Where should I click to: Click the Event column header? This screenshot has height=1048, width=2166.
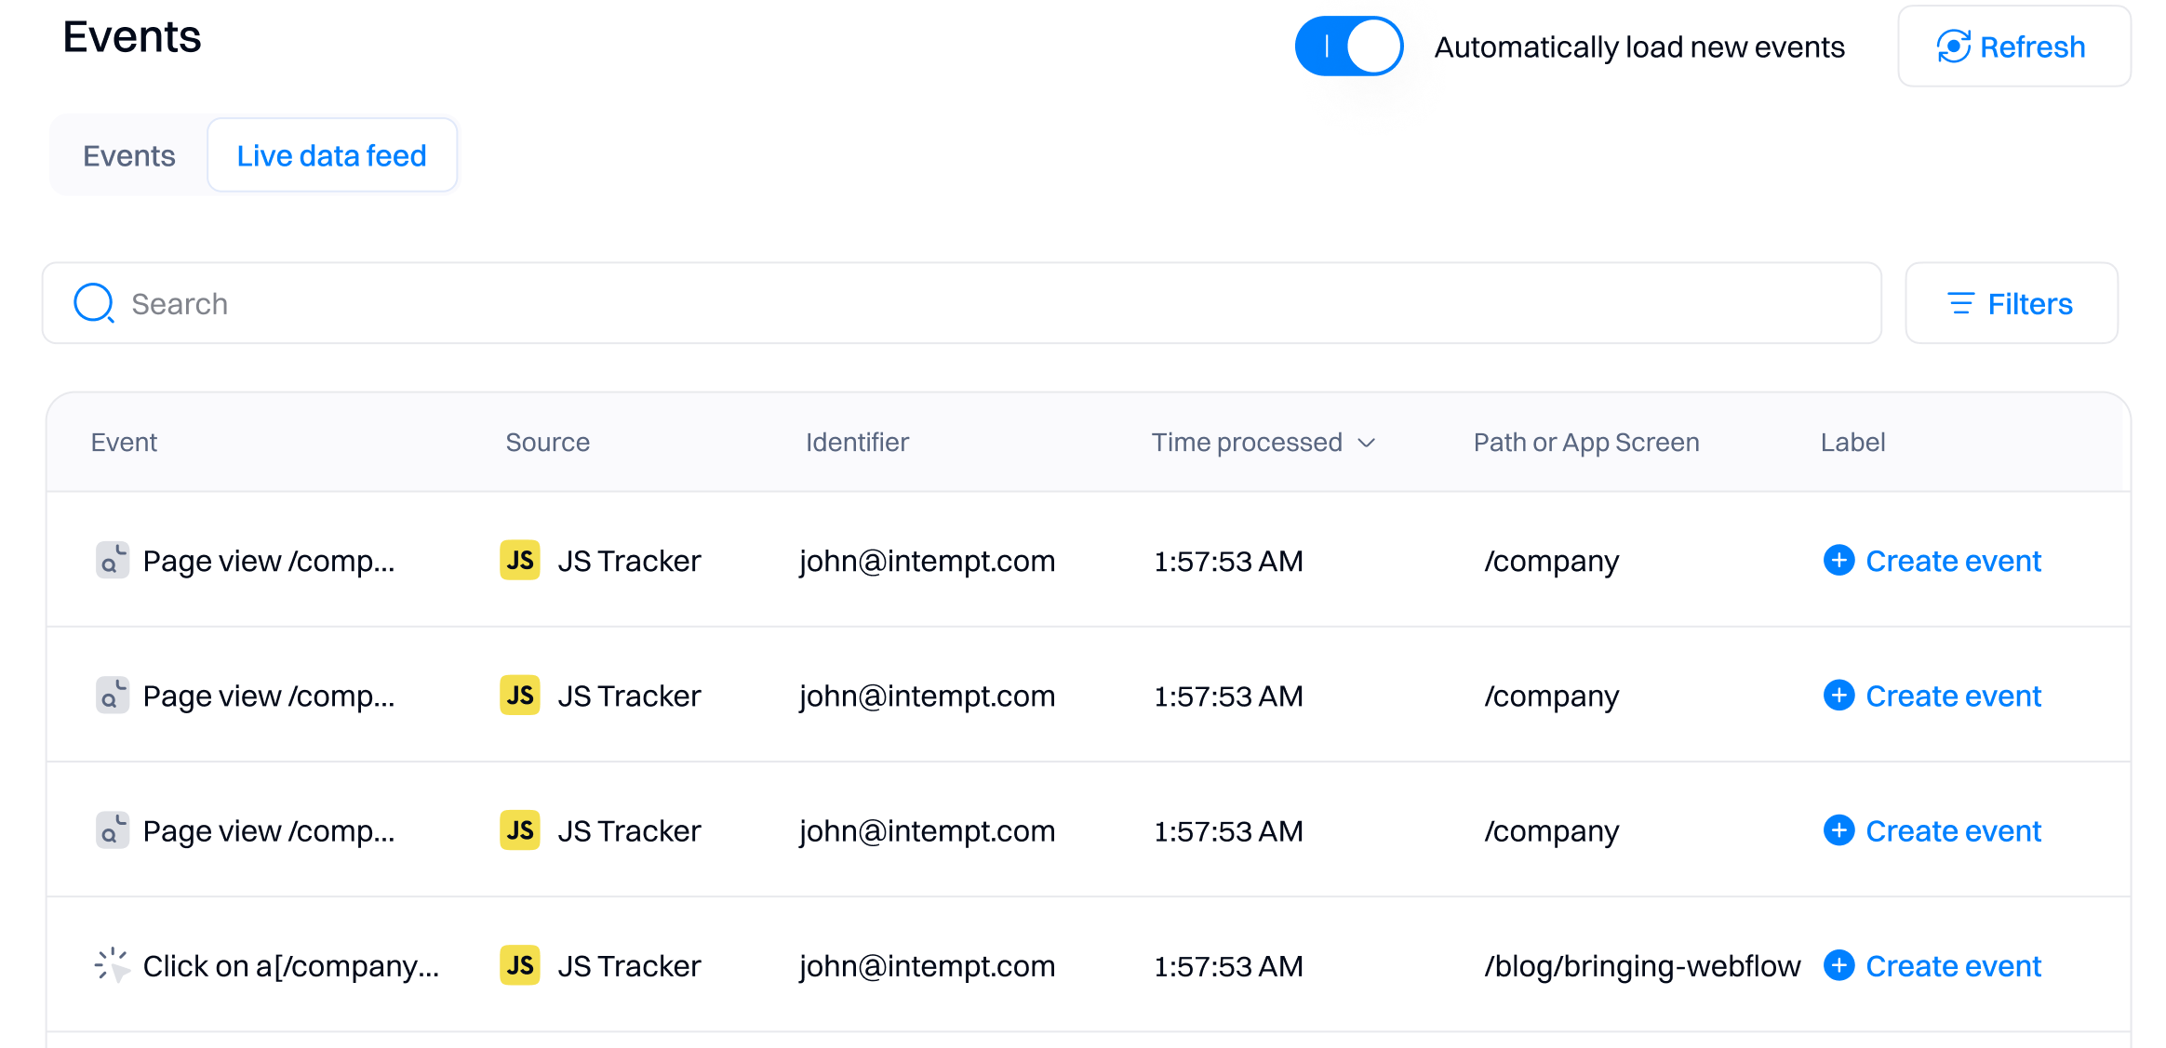pyautogui.click(x=124, y=443)
